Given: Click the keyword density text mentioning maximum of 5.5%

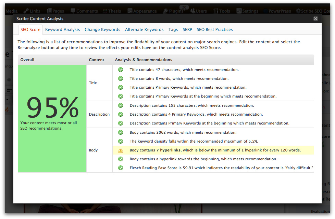Looking at the screenshot, I should (x=194, y=141).
